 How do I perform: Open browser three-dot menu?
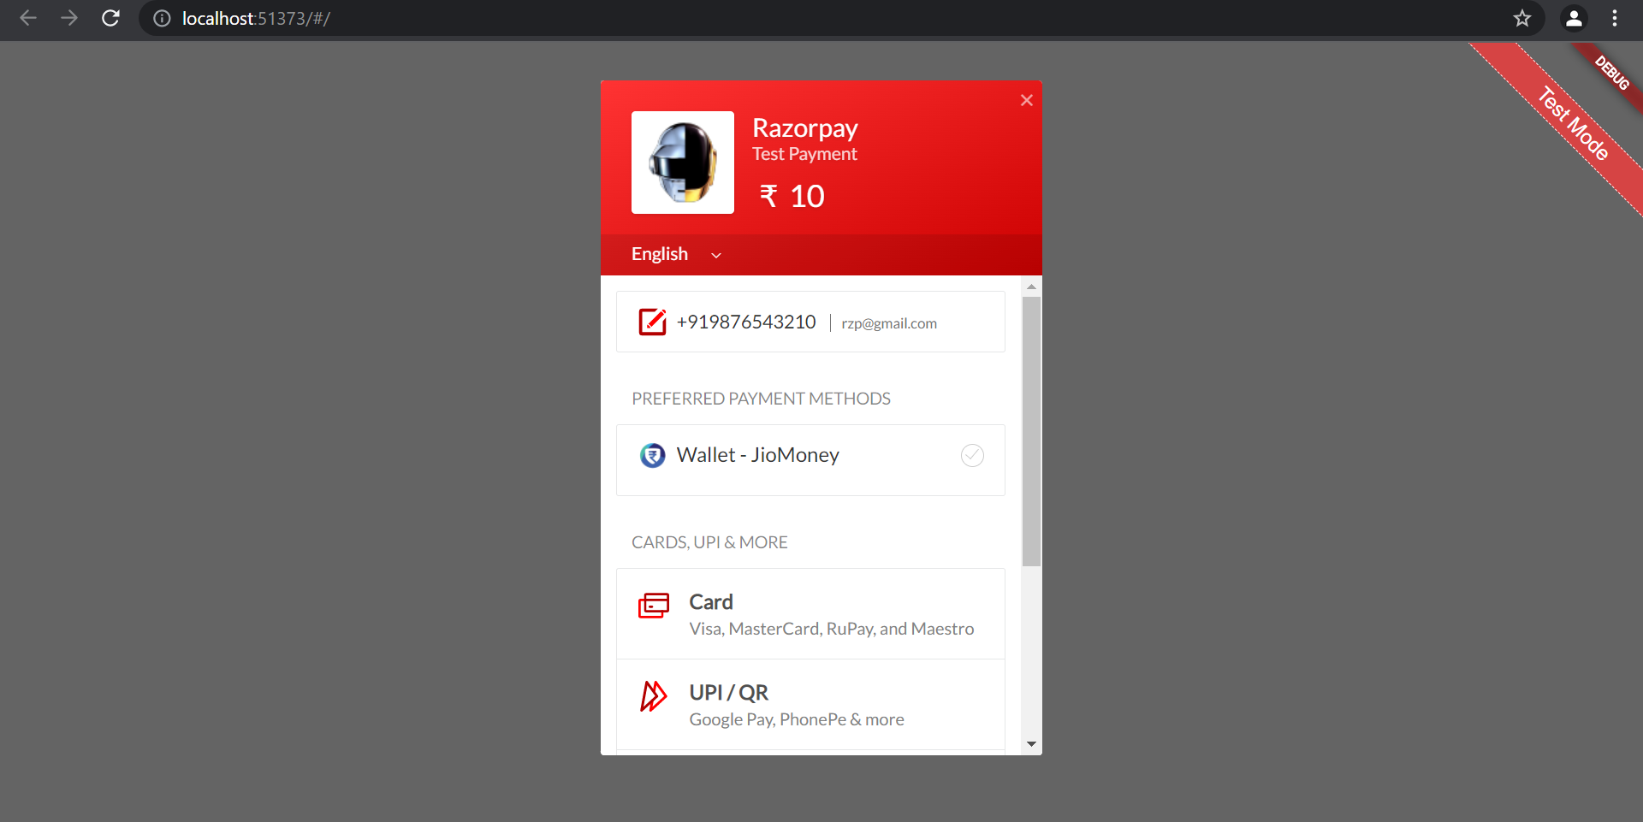[x=1615, y=19]
